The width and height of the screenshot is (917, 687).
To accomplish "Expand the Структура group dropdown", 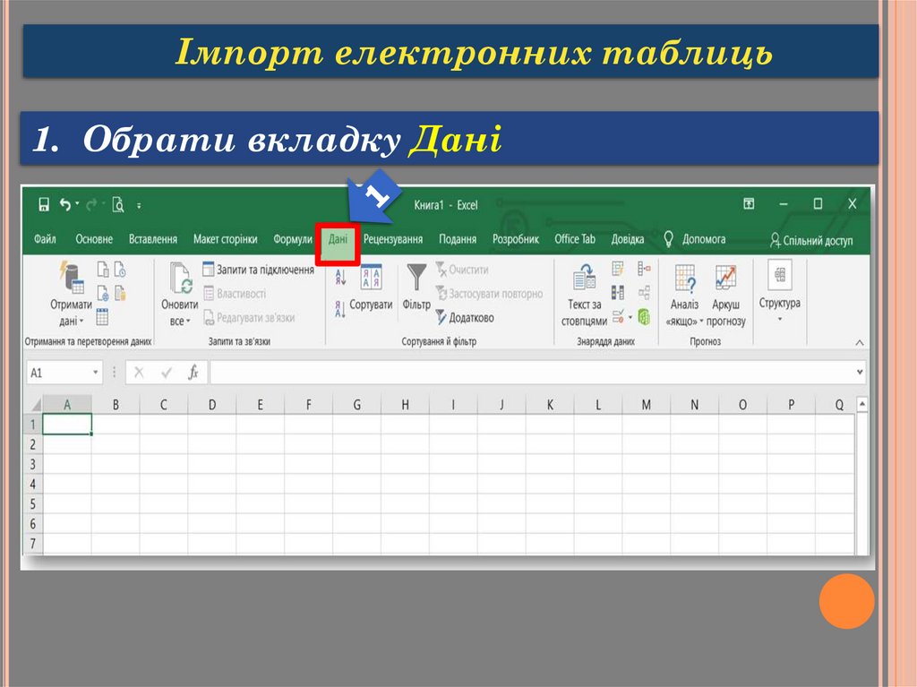I will [x=780, y=293].
